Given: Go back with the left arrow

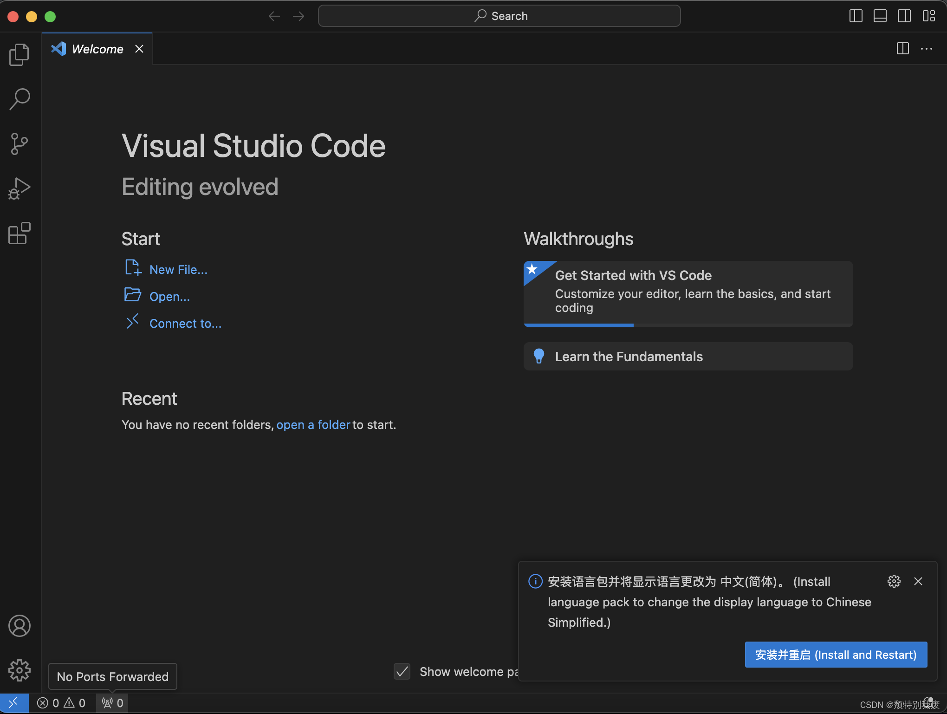Looking at the screenshot, I should tap(274, 16).
